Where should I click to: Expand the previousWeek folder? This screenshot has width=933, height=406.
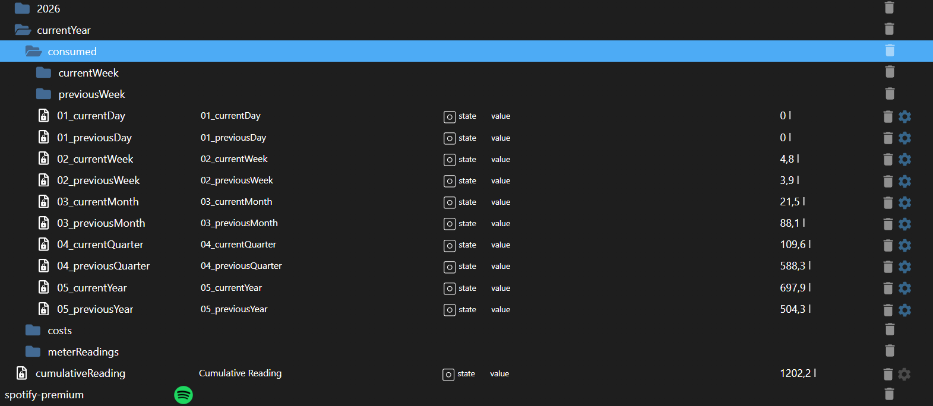[x=43, y=94]
